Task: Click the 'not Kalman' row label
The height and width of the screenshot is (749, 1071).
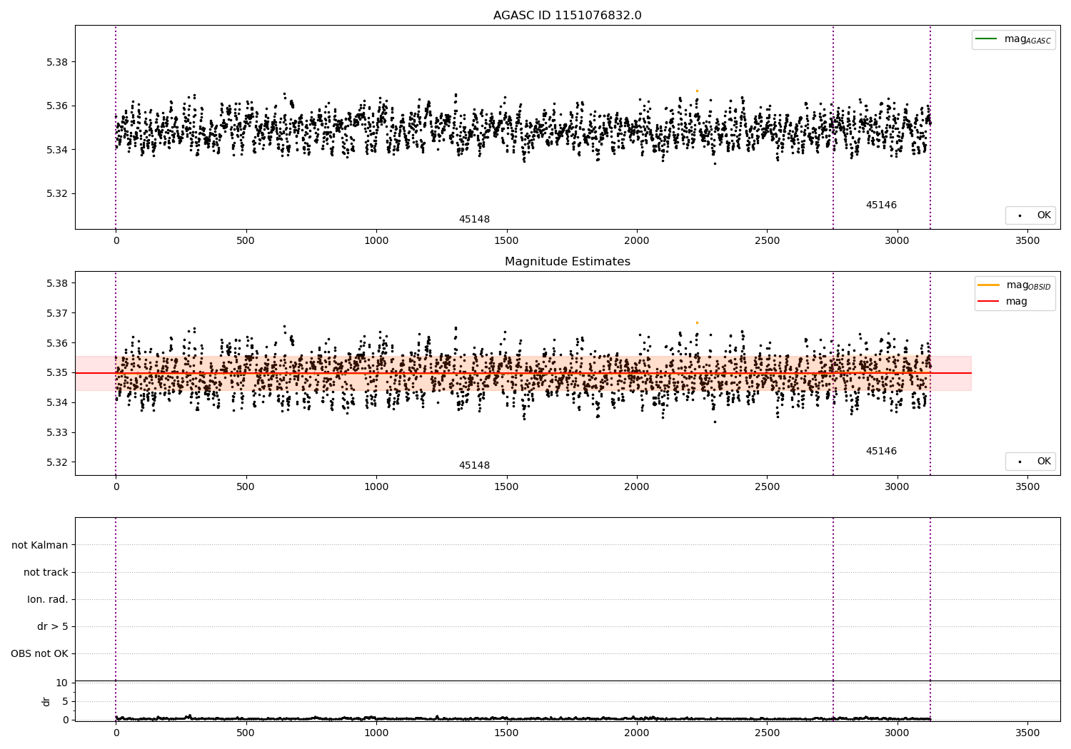Action: click(40, 546)
